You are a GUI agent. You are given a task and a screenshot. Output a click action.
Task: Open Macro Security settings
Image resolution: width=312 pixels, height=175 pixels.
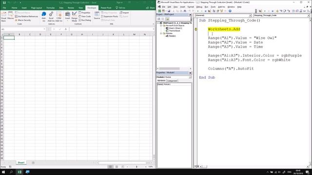23,20
